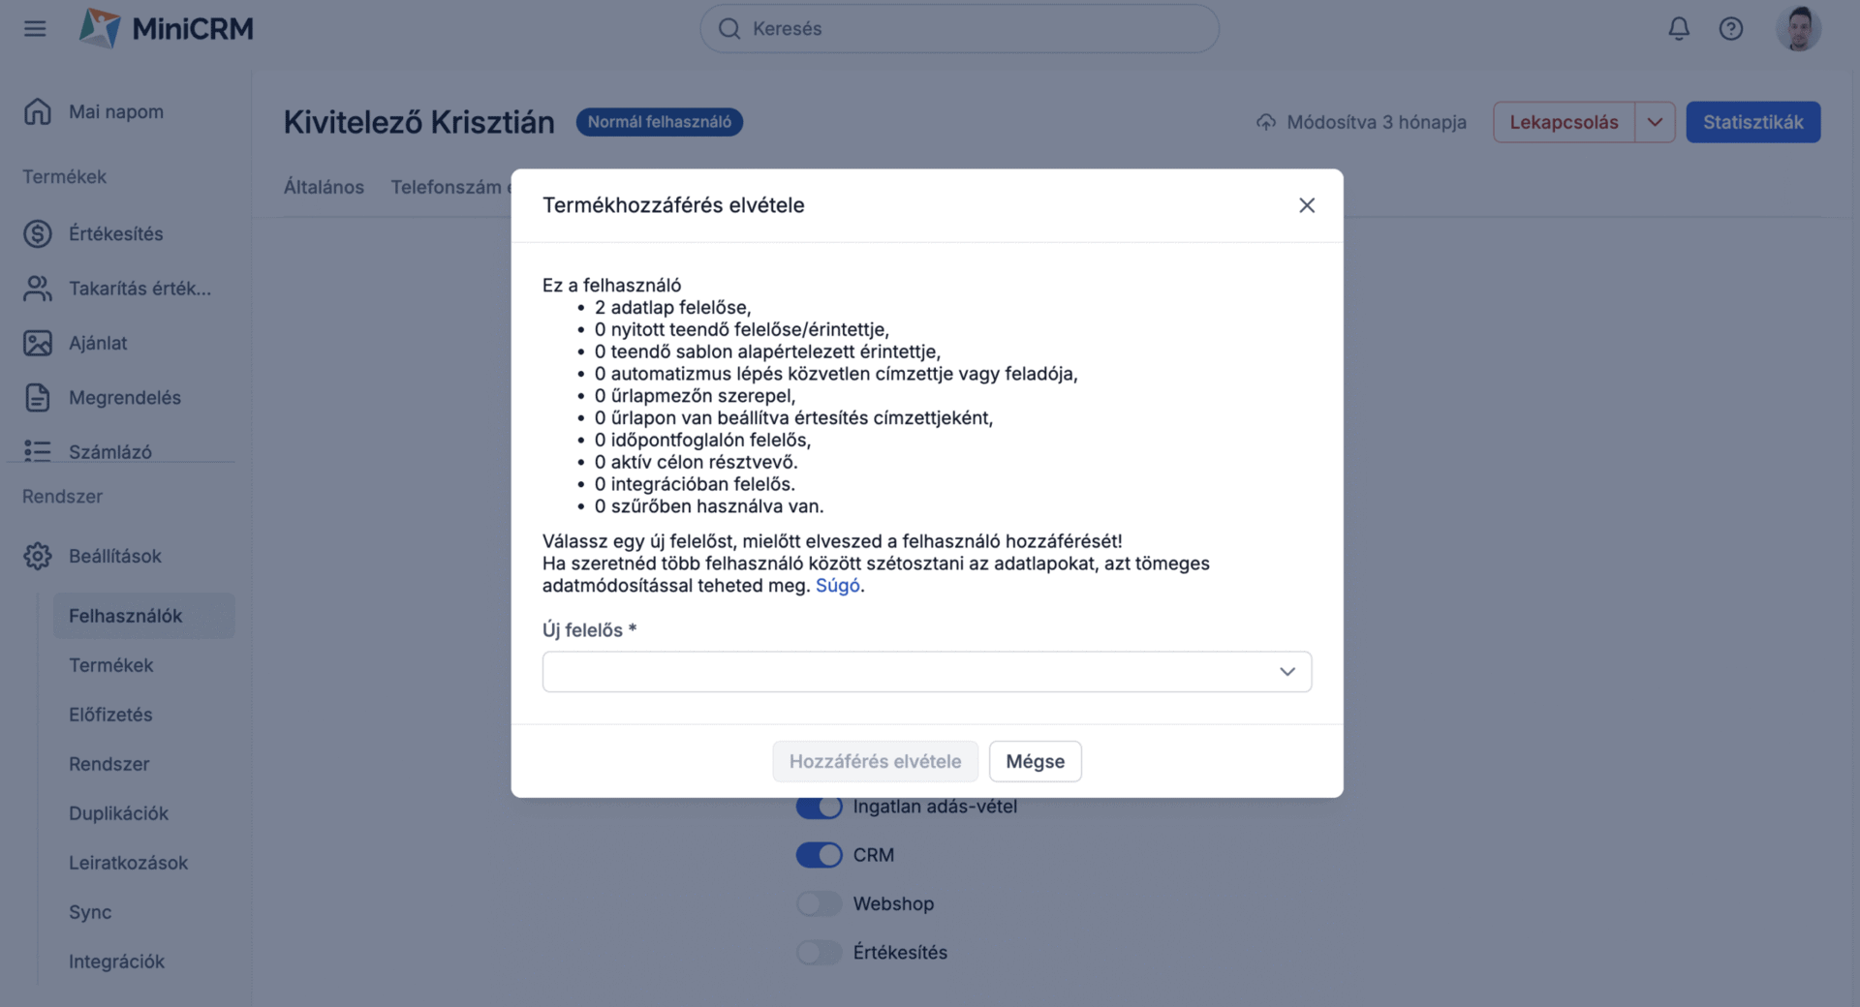Expand the Lekapcsolás arrow dropdown
The height and width of the screenshot is (1007, 1860).
(1655, 122)
